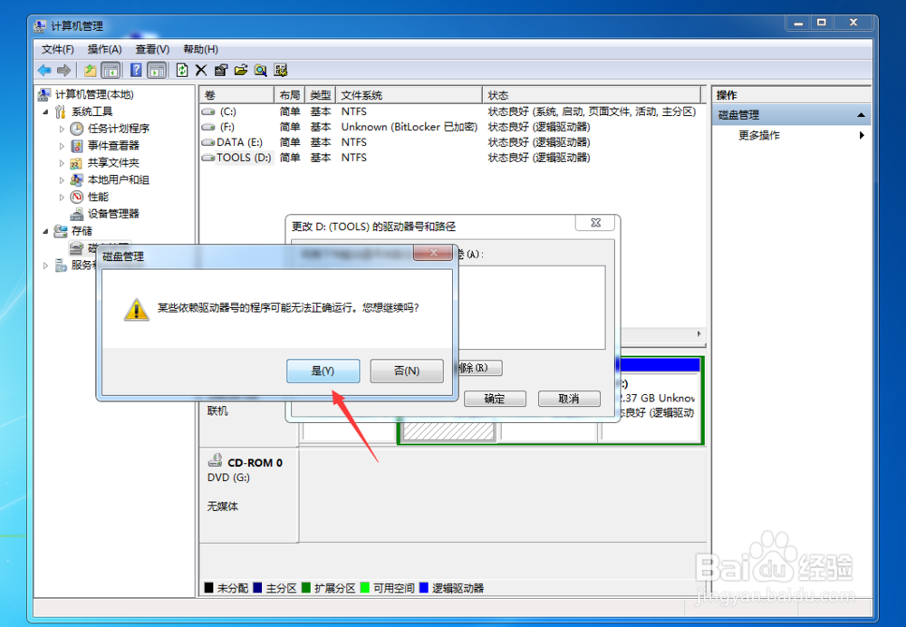Click the CD-ROM 0 drive icon

(215, 460)
